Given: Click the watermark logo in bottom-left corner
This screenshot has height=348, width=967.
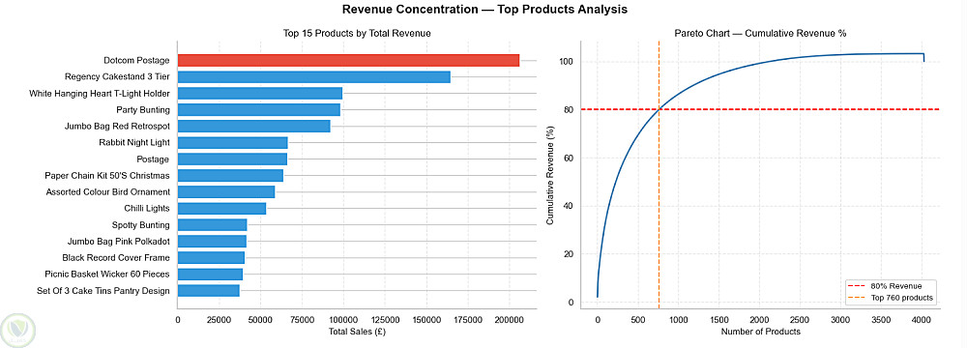Looking at the screenshot, I should [17, 331].
